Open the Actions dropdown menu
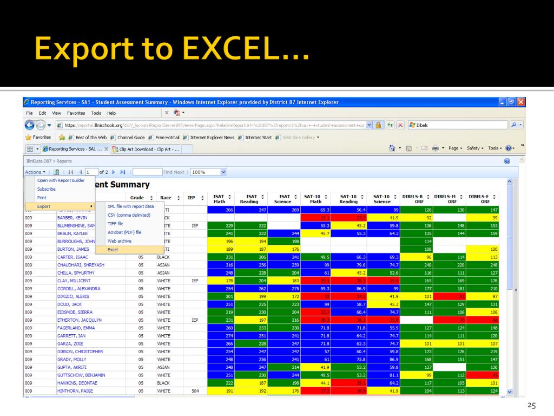 (x=35, y=172)
